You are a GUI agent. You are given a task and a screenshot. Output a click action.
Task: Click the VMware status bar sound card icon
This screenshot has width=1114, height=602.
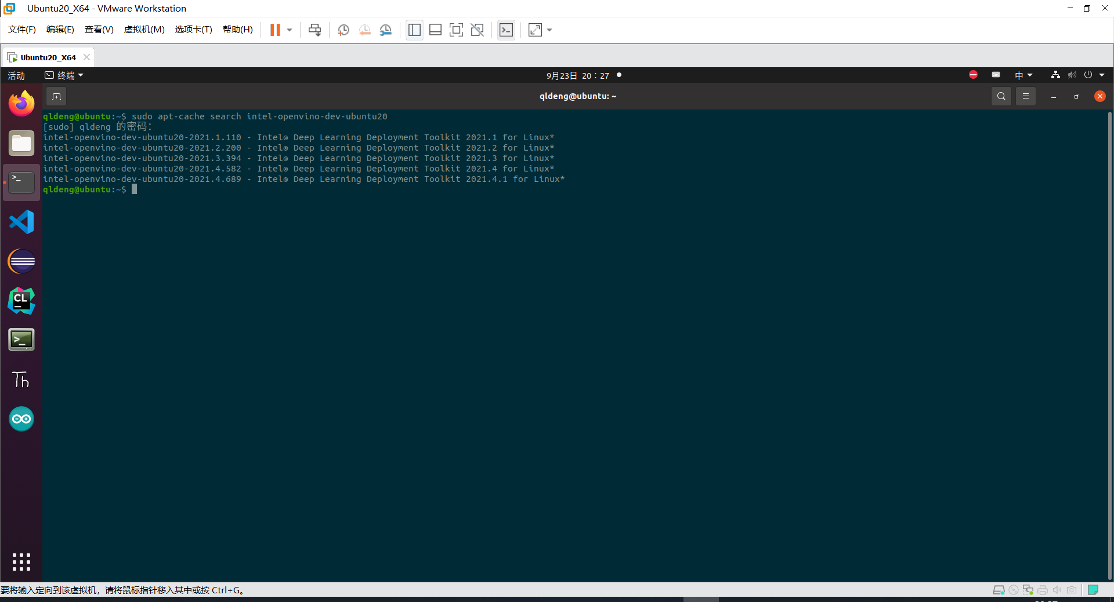pyautogui.click(x=1057, y=590)
